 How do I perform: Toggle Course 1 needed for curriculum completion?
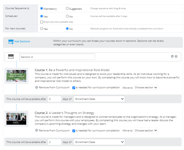74,88
